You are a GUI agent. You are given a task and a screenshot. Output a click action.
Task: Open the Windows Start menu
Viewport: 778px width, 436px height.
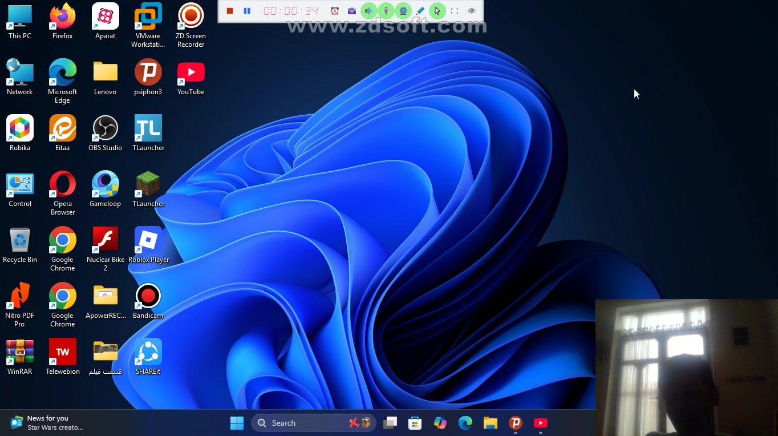(237, 423)
